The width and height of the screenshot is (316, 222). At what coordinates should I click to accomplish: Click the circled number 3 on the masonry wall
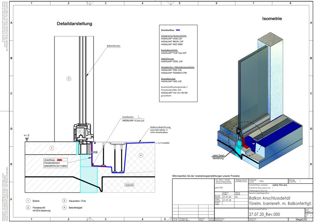coord(69,79)
